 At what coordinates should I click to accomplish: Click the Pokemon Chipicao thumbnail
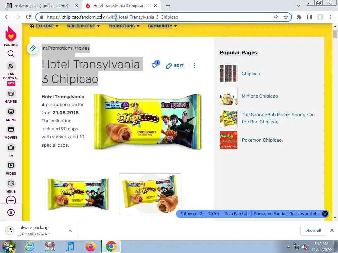228,140
